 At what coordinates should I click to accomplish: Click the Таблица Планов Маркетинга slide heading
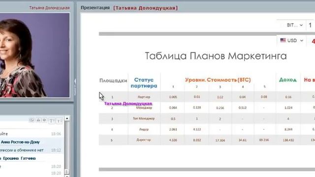coord(216,56)
